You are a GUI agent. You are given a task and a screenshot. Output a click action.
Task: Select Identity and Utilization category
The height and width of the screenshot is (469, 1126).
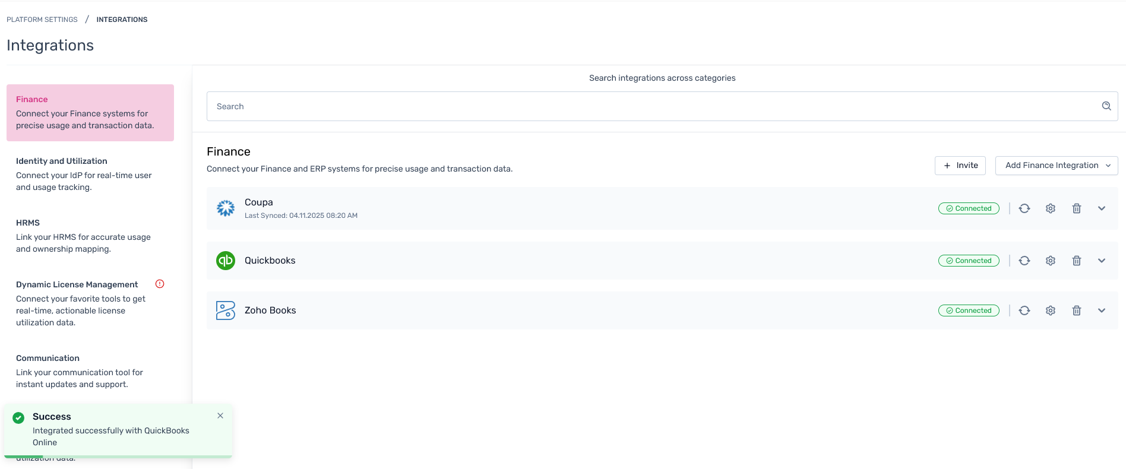click(90, 174)
